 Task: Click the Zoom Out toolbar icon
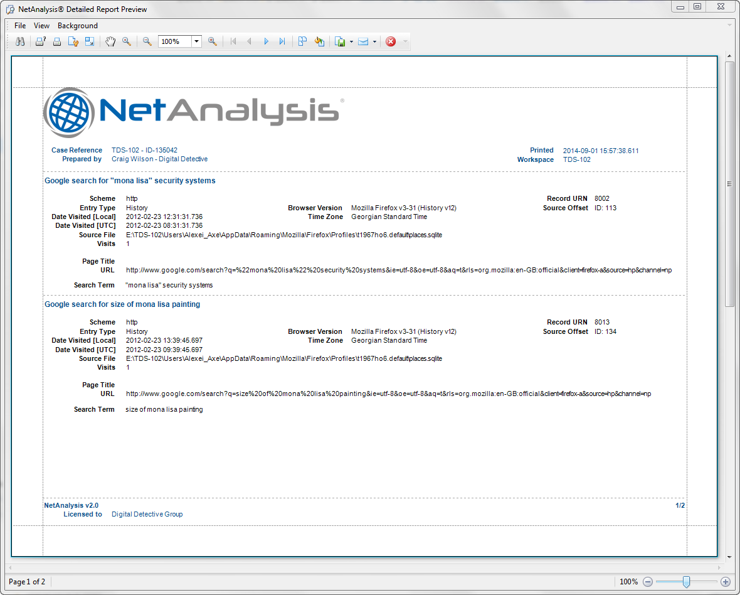pos(147,41)
